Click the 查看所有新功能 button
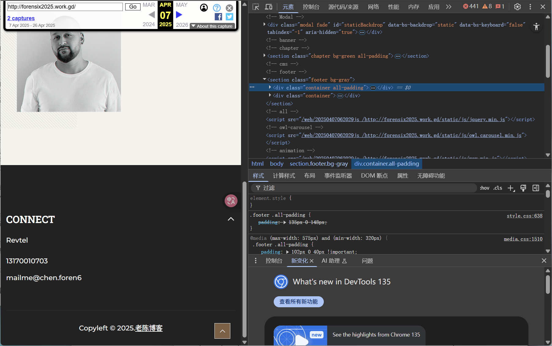This screenshot has width=552, height=346. tap(298, 302)
